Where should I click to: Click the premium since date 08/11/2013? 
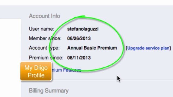[x=79, y=58]
